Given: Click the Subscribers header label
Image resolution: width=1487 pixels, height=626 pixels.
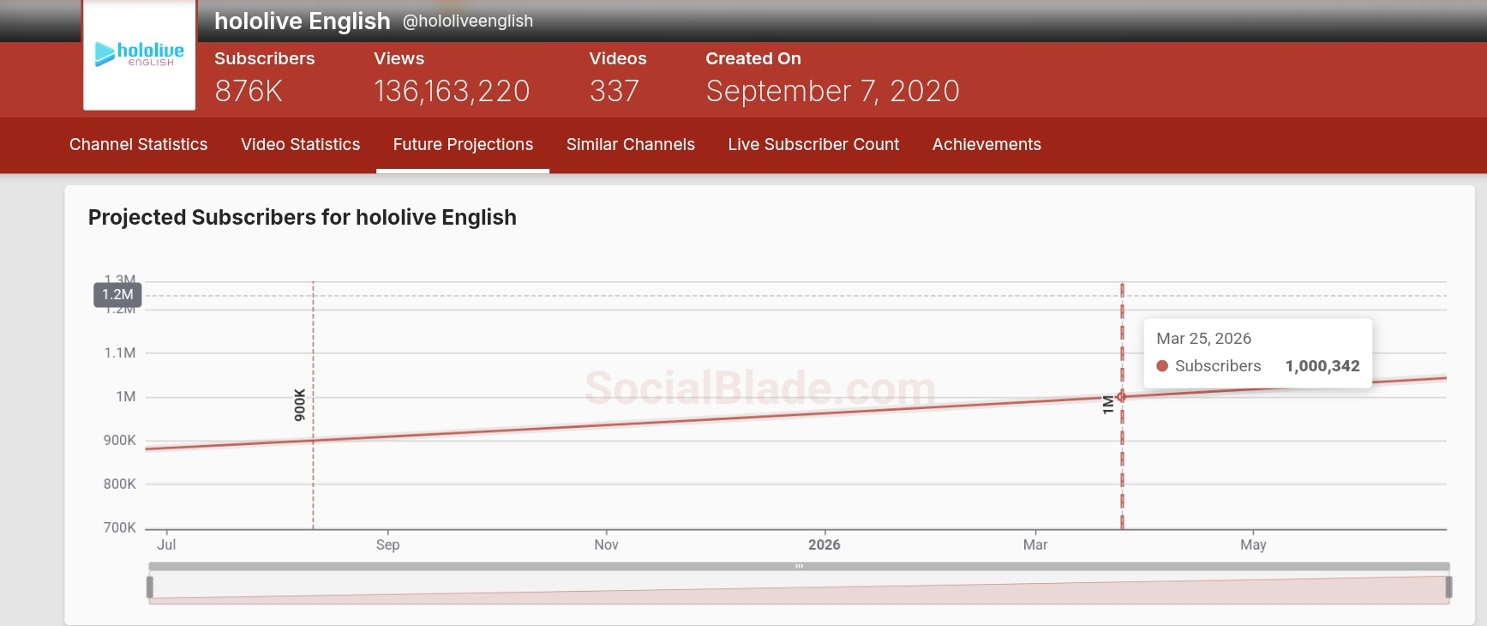Looking at the screenshot, I should click(265, 58).
